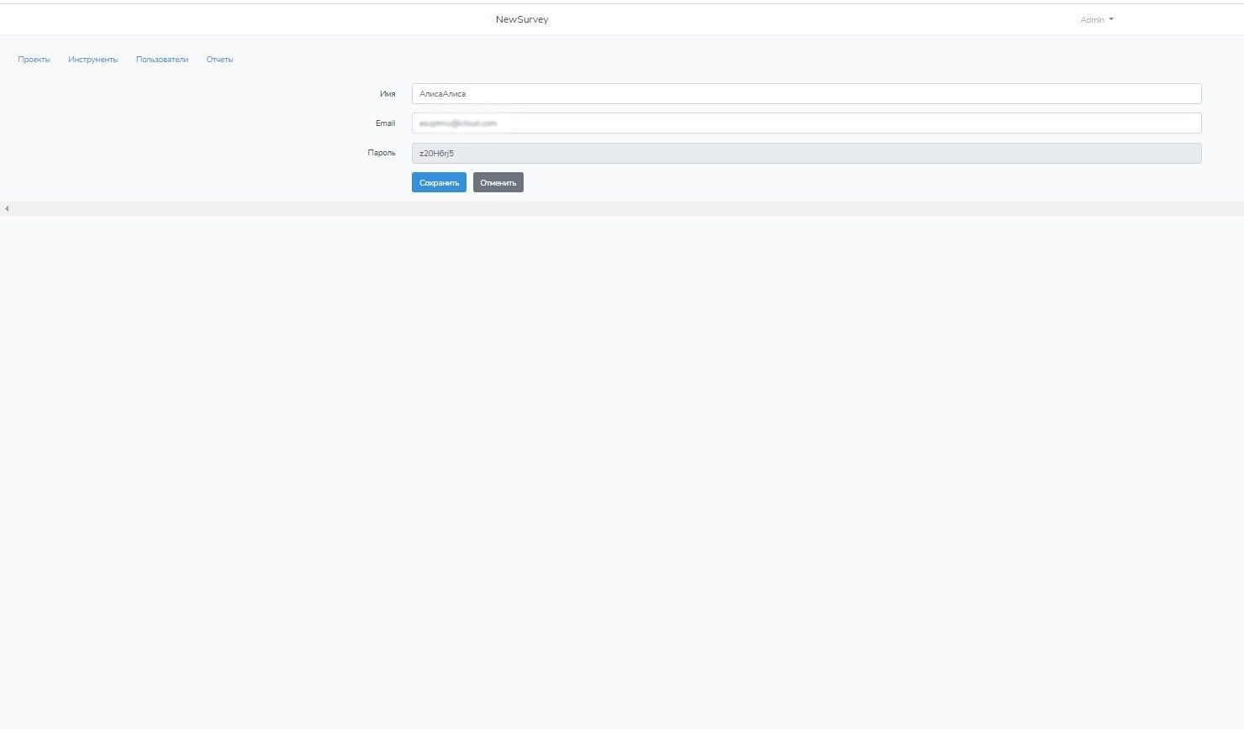Click the z20H6rj5 password value

(436, 154)
